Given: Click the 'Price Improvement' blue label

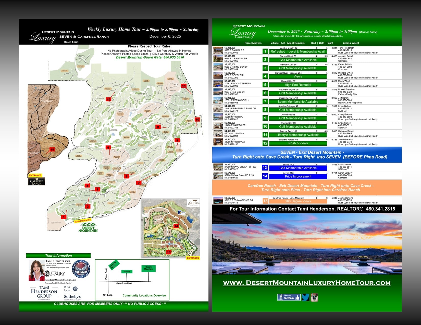Looking at the screenshot, I should 298,176.
